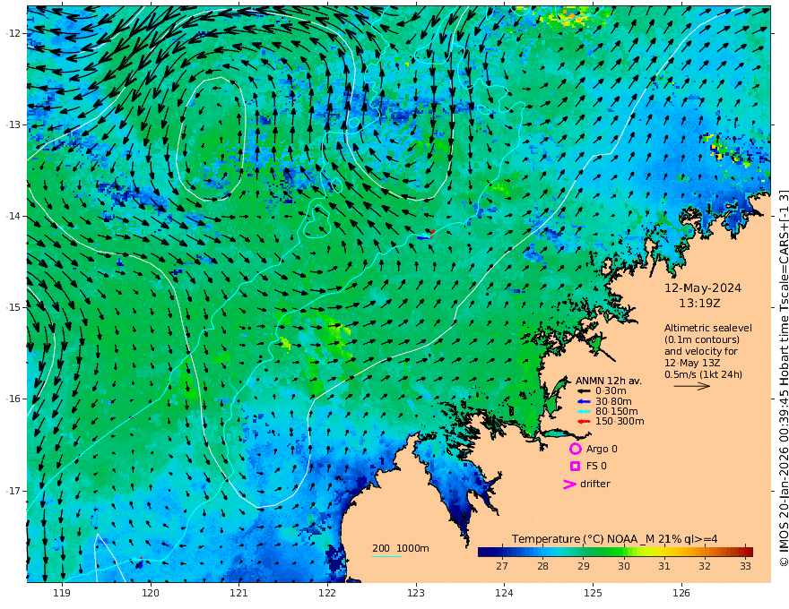Screen dimensions: 789x609
Task: Click the latitude axis label -13
Action: coord(13,124)
